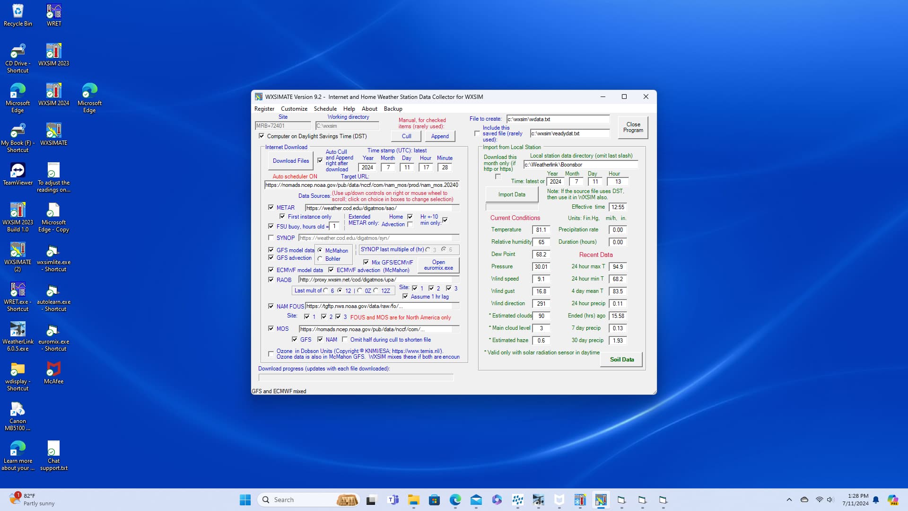Open the Register menu

click(264, 109)
